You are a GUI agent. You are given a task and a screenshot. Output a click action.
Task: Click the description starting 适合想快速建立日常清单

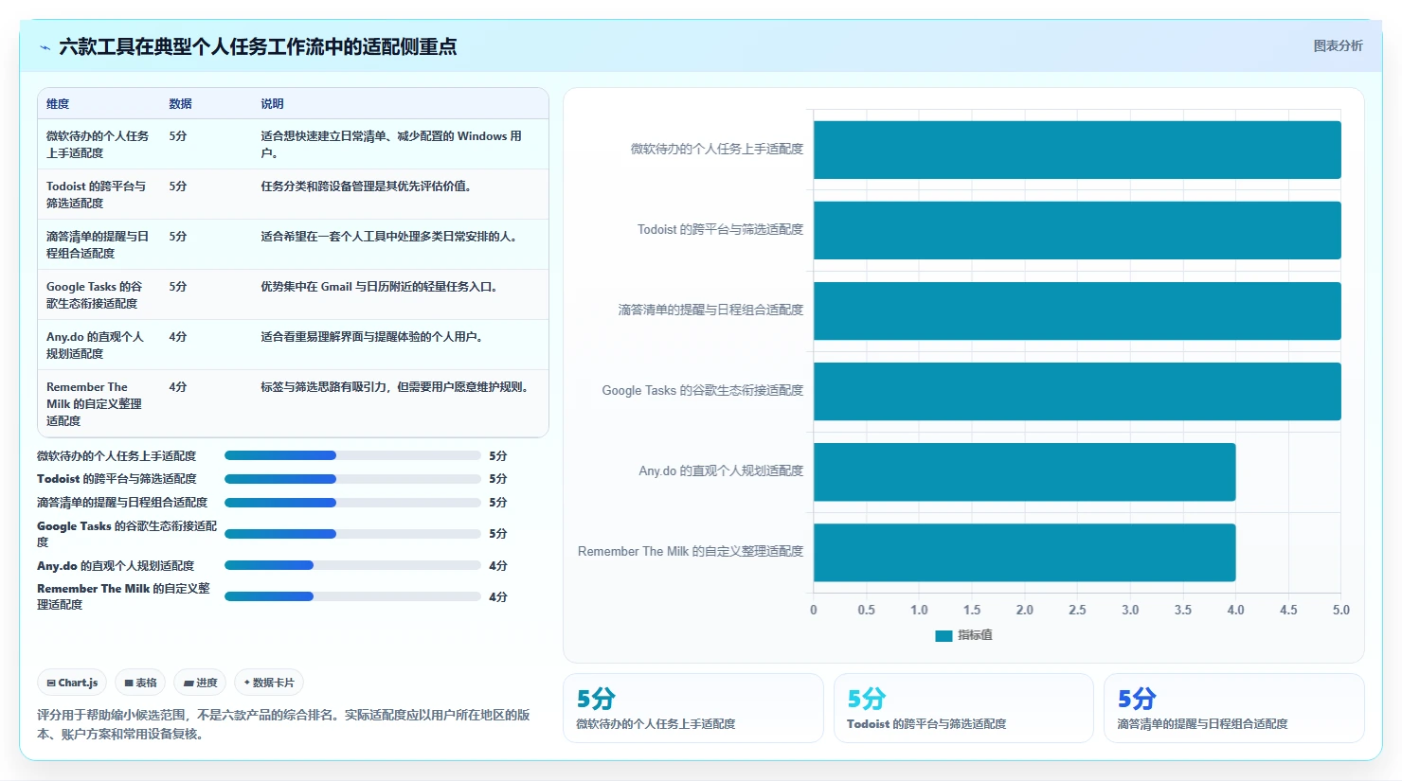[391, 145]
